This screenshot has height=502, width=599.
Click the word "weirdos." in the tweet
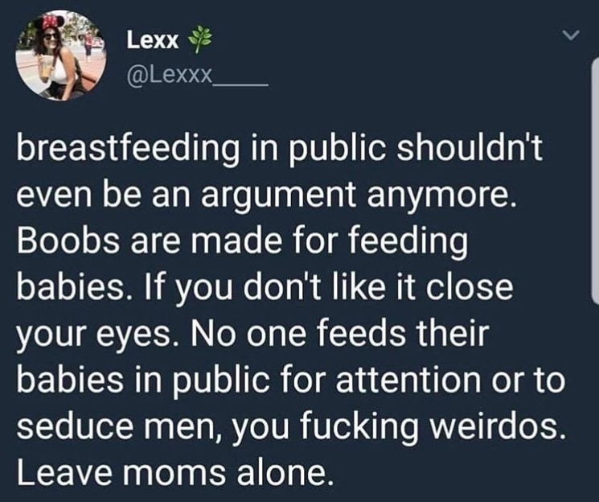coord(498,426)
